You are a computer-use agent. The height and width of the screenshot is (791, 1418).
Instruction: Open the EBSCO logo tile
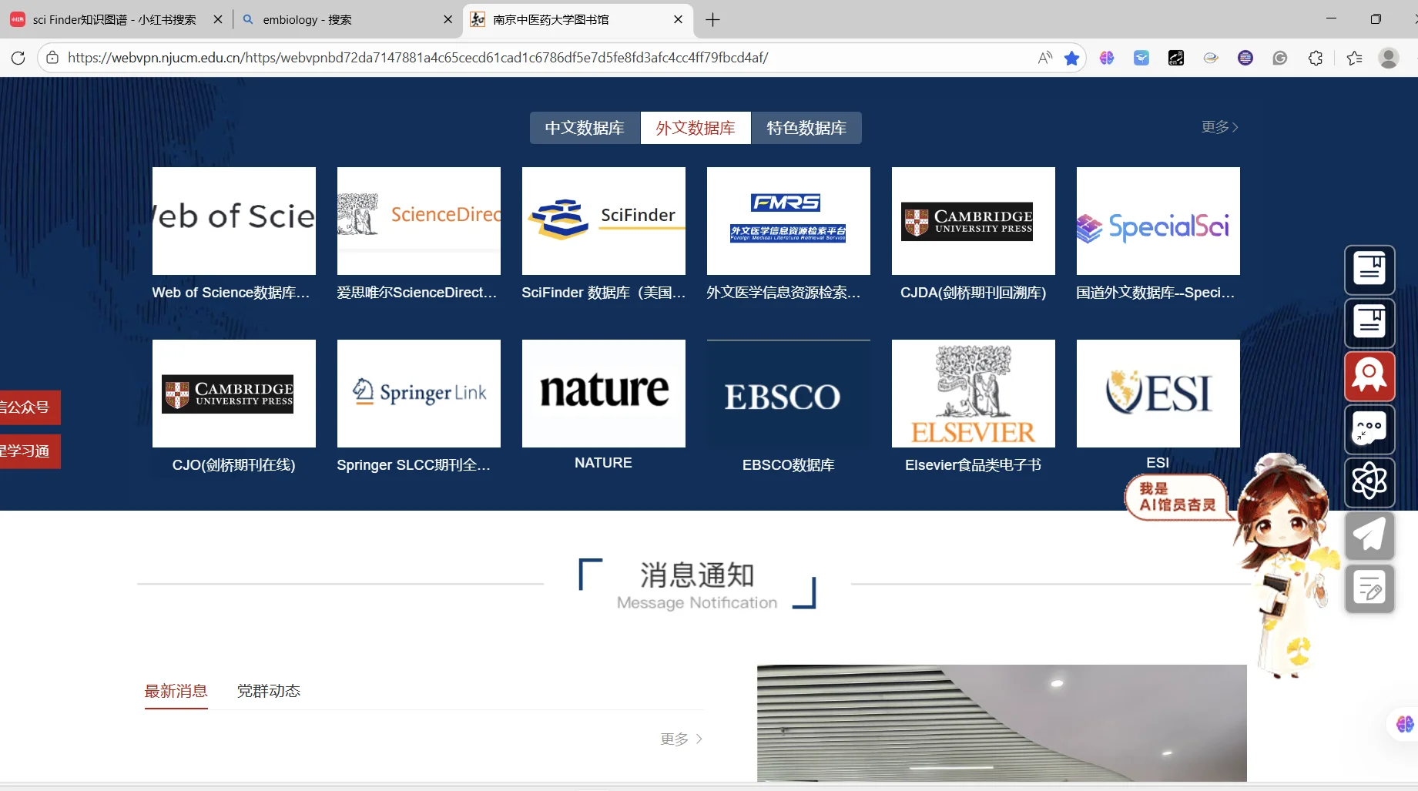pos(789,394)
